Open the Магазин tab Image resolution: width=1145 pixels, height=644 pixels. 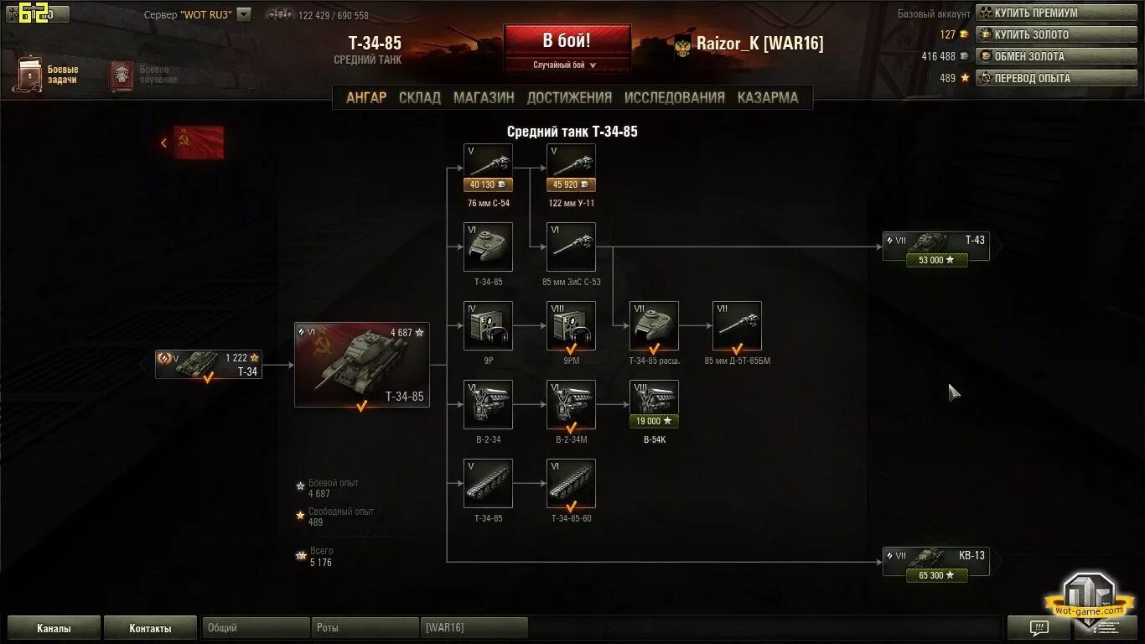484,97
